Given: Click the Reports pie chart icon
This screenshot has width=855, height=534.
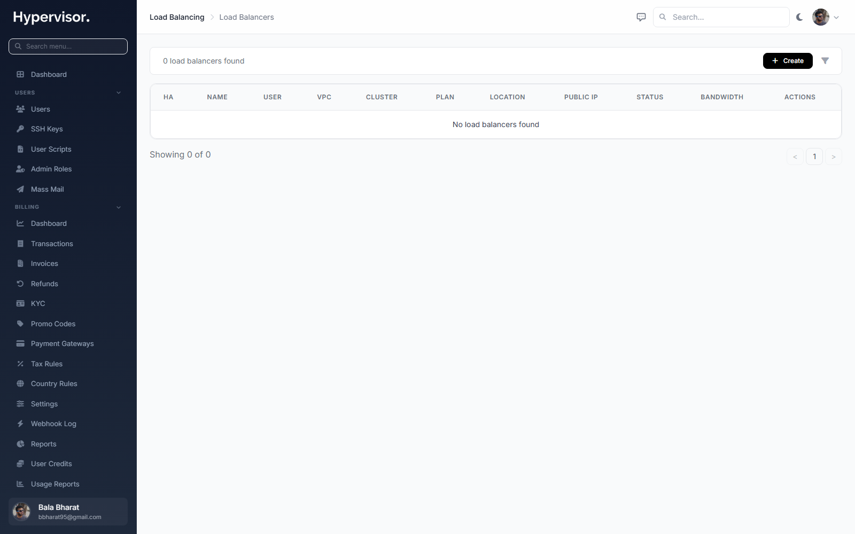Looking at the screenshot, I should click(20, 444).
